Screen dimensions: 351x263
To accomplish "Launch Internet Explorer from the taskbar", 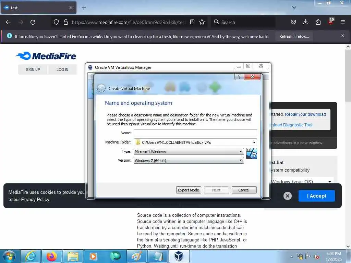I will click(31, 256).
